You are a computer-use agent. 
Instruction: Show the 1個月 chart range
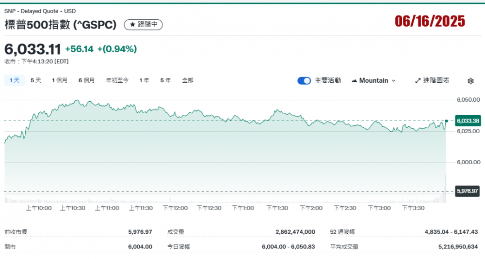(60, 80)
